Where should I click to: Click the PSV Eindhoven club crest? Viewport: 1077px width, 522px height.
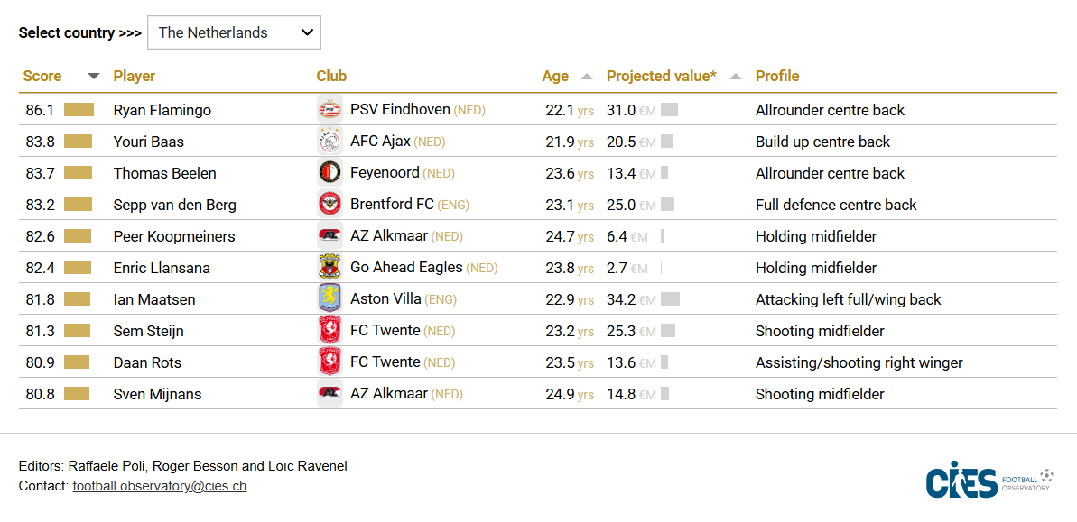[330, 110]
